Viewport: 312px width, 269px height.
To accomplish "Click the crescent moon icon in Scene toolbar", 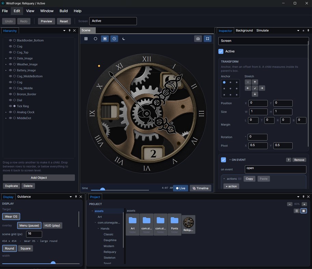I will point(124,39).
